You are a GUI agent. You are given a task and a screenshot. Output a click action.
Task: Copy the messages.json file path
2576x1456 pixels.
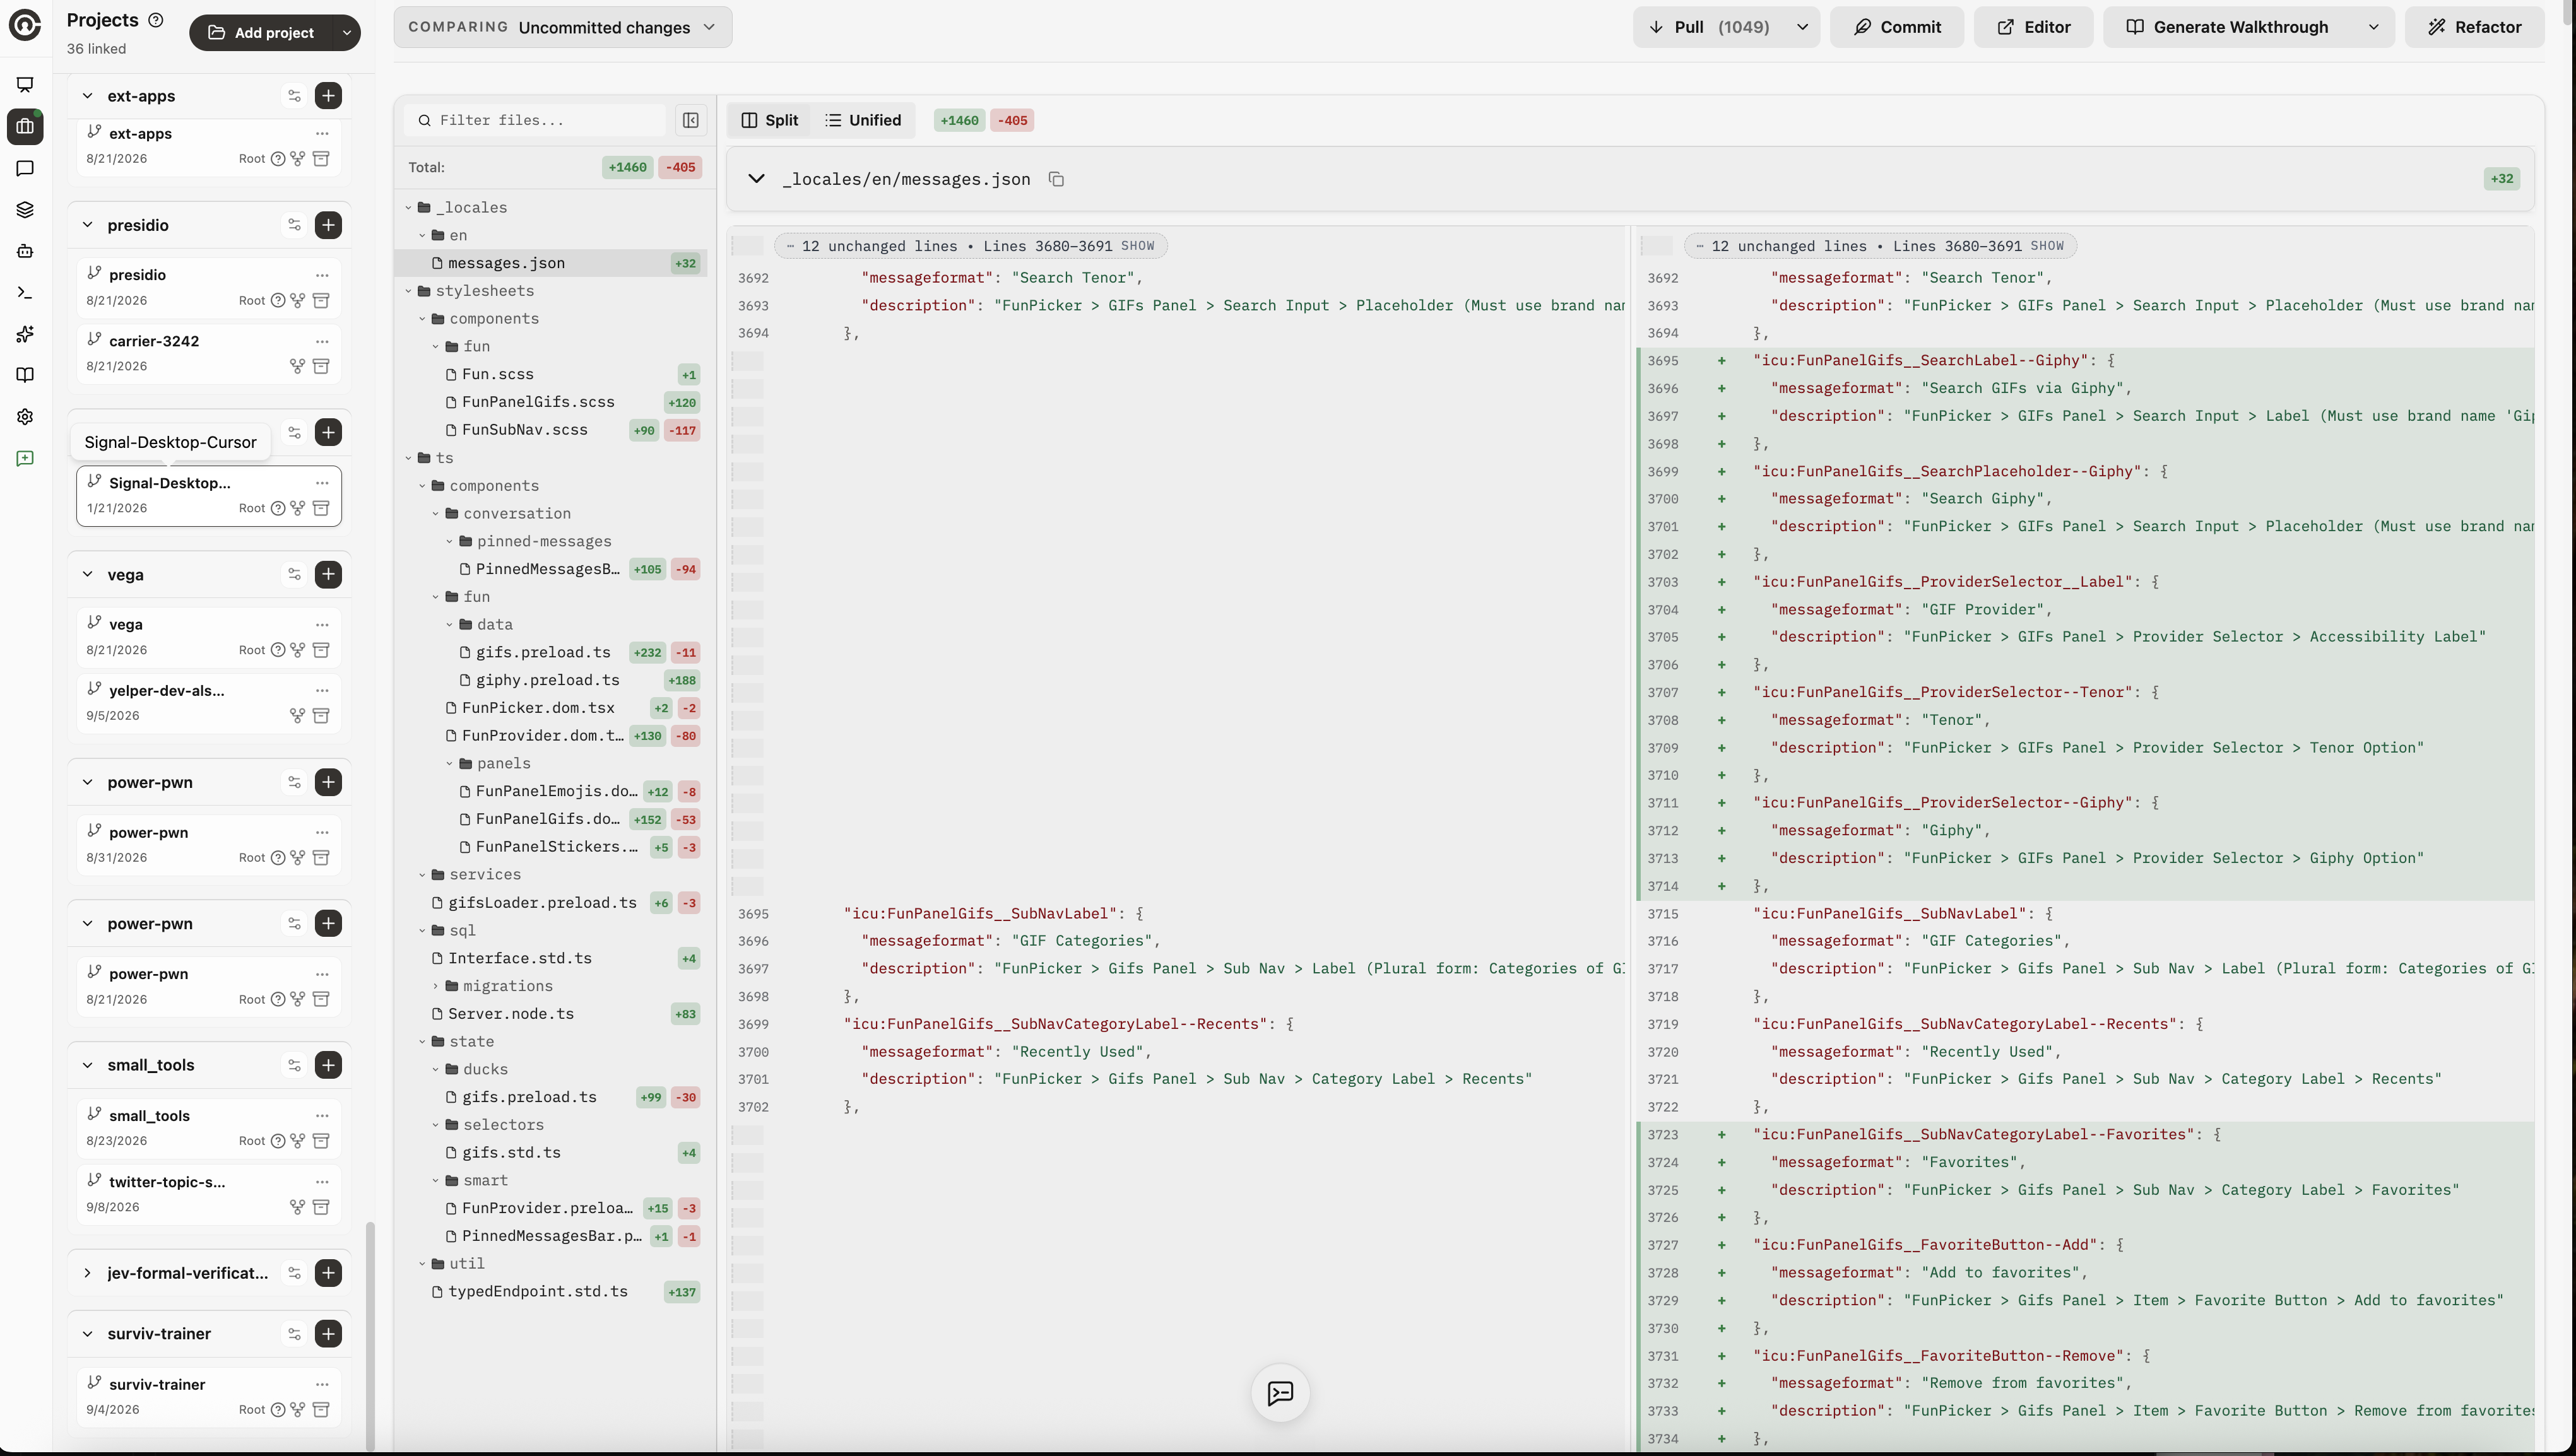pyautogui.click(x=1056, y=179)
